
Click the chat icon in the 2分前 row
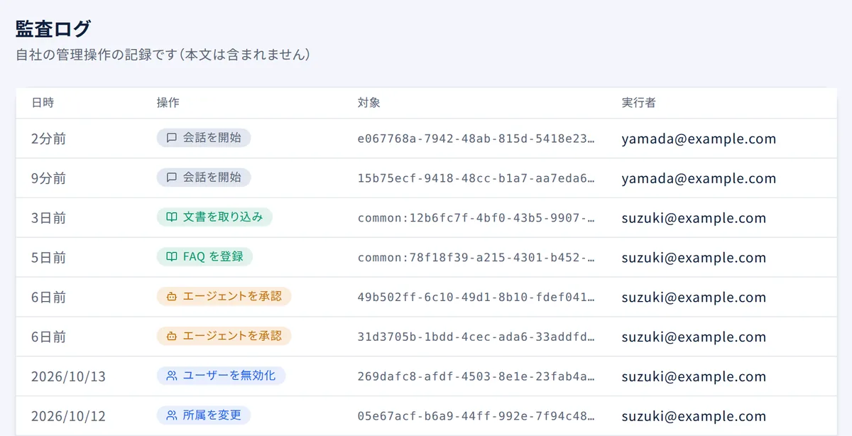(171, 138)
